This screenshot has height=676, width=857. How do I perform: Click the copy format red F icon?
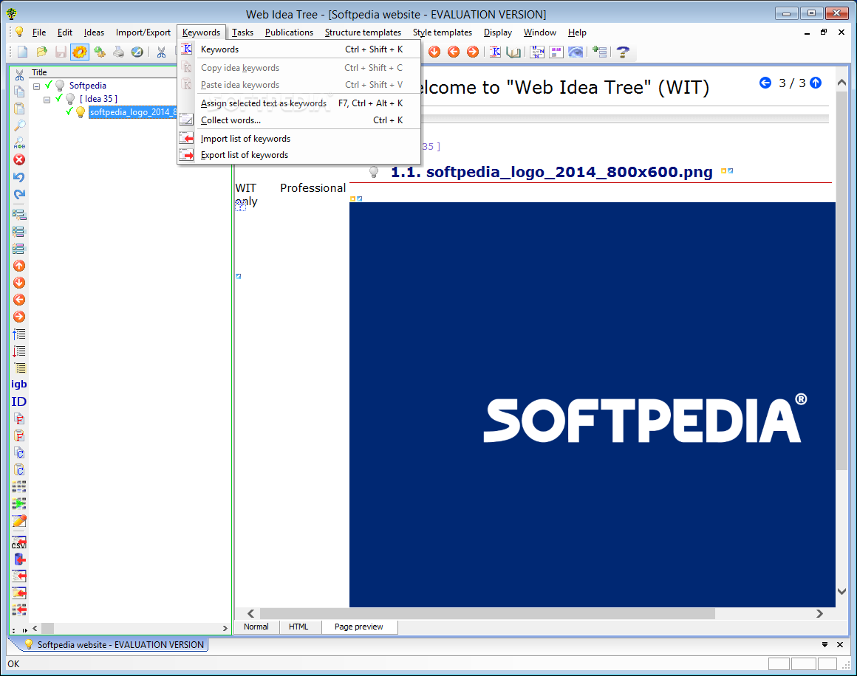click(x=19, y=419)
